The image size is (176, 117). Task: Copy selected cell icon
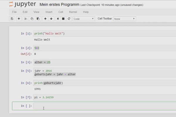(x=32, y=19)
